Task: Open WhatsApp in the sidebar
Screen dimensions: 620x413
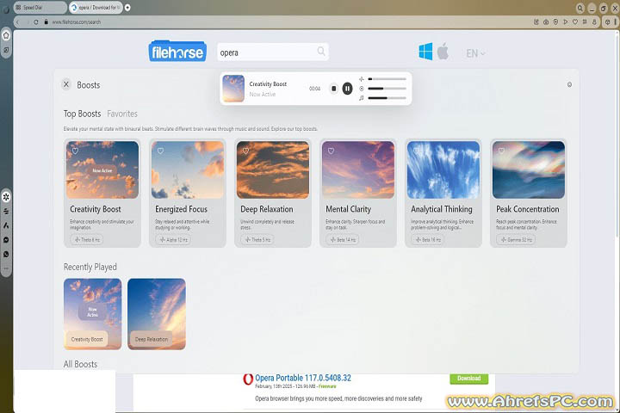Action: click(6, 254)
